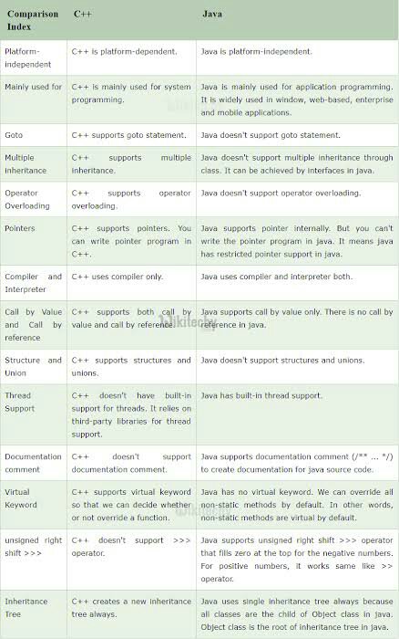Select the unsigned right shift row label
Viewport: 399px width, 639px height.
33,547
